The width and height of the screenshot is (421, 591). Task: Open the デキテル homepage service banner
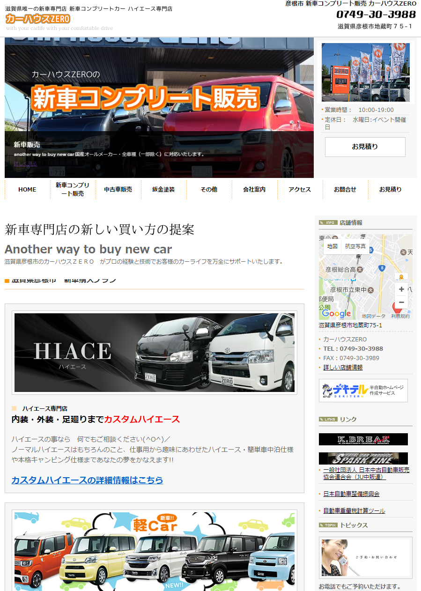click(363, 391)
